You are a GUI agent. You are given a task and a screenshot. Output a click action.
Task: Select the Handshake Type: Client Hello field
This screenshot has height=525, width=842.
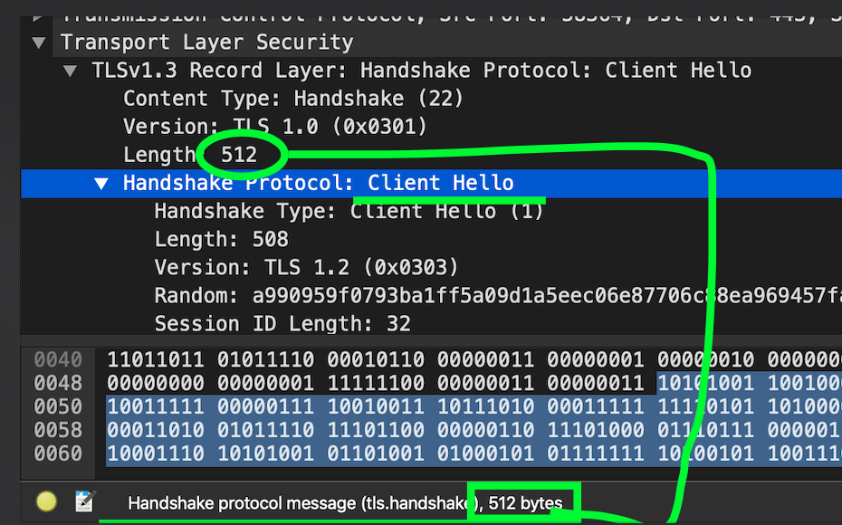[x=299, y=210]
